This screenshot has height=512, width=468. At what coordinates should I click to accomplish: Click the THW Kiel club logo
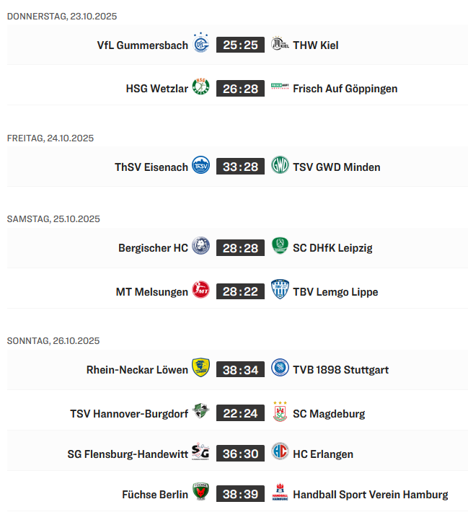tap(280, 45)
